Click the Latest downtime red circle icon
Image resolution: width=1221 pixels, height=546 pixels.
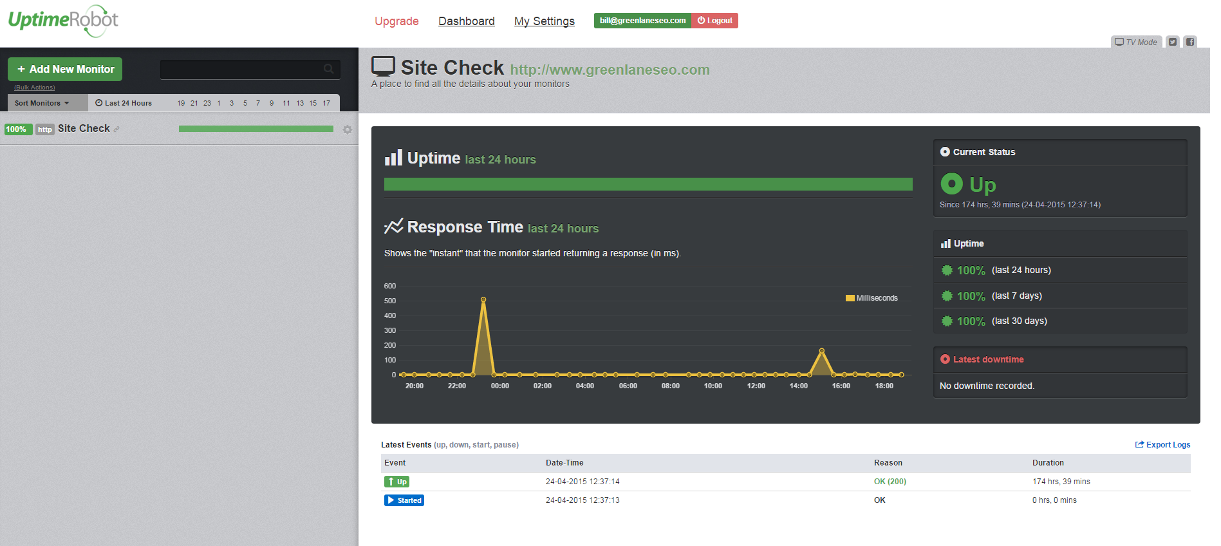[945, 359]
